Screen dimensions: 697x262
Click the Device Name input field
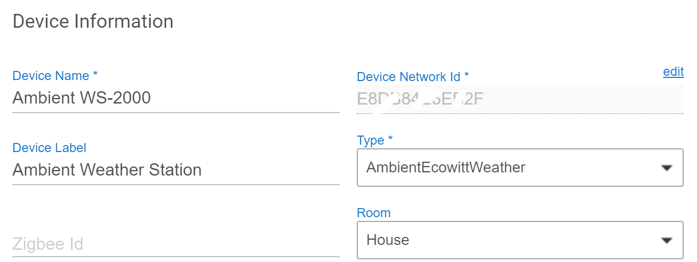point(175,98)
